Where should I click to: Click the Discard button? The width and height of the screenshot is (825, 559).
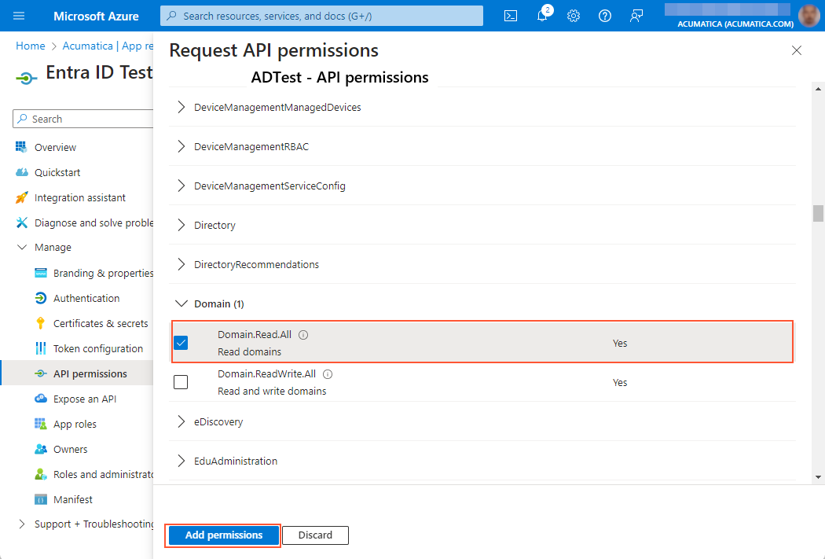coord(315,535)
